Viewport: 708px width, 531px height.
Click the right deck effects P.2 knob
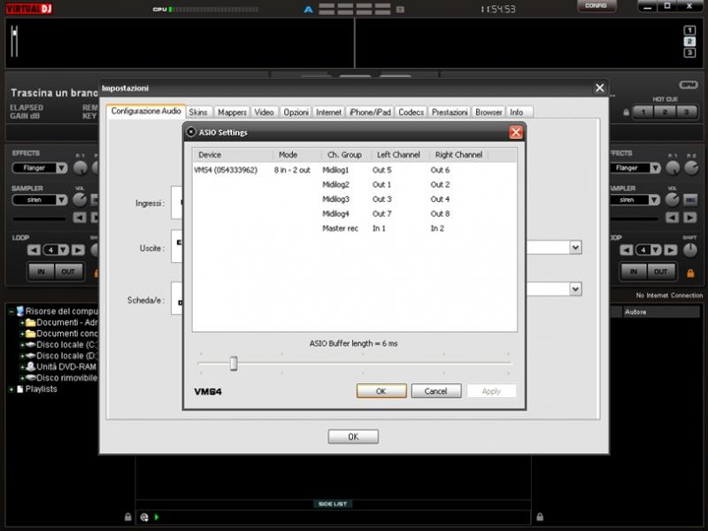[x=691, y=168]
